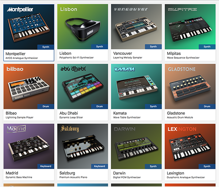Pick the Milpitas wave sequence synth image
The width and height of the screenshot is (219, 187).
(x=190, y=27)
